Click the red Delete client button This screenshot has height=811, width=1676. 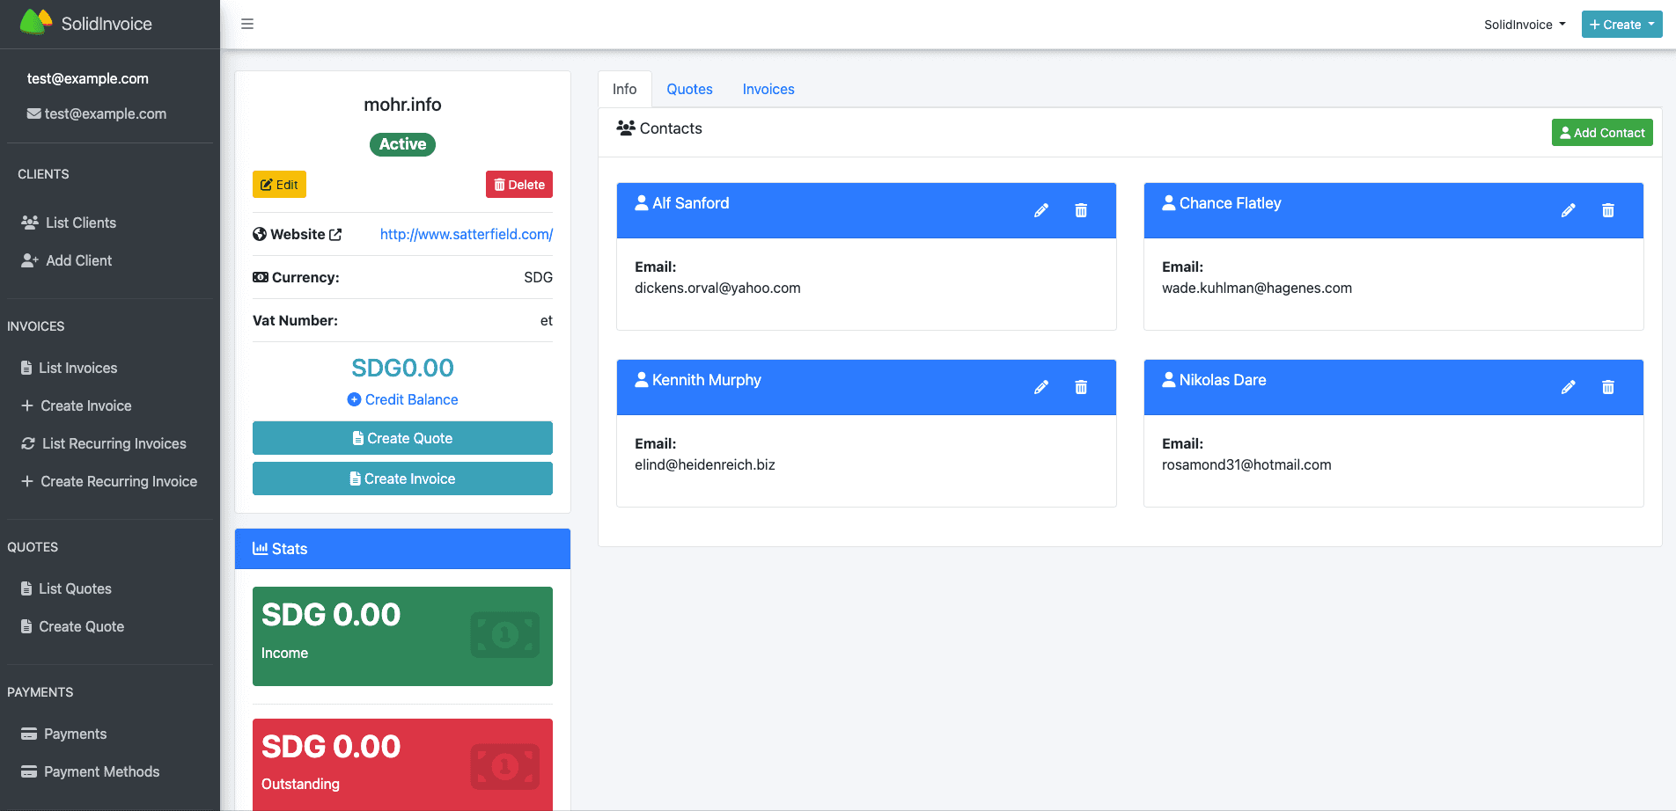coord(518,185)
